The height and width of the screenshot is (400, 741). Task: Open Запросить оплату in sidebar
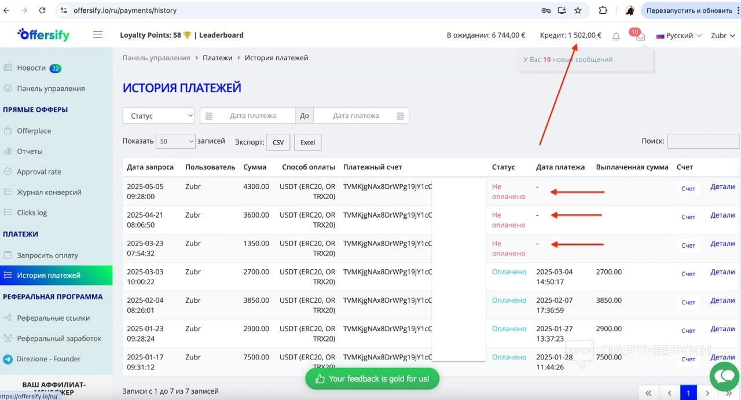click(x=47, y=255)
